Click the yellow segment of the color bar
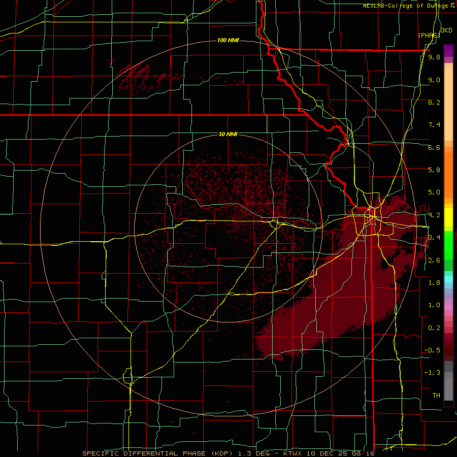The width and height of the screenshot is (457, 457). coord(448,217)
